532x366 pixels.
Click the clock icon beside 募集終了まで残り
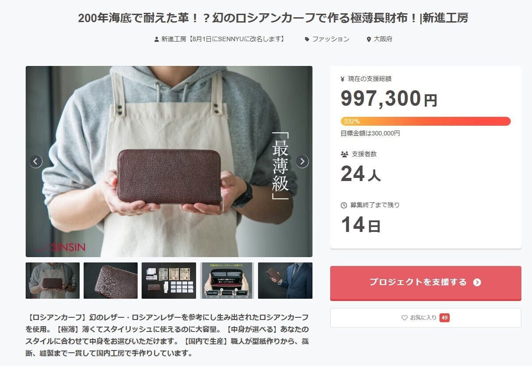(344, 205)
